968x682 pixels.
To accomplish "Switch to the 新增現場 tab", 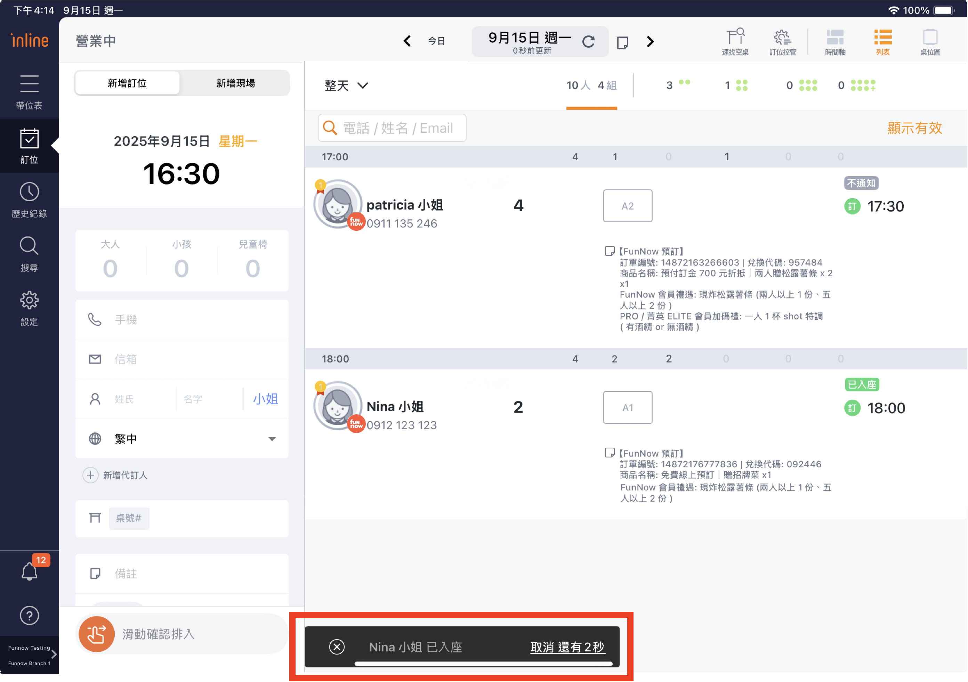I will point(235,83).
